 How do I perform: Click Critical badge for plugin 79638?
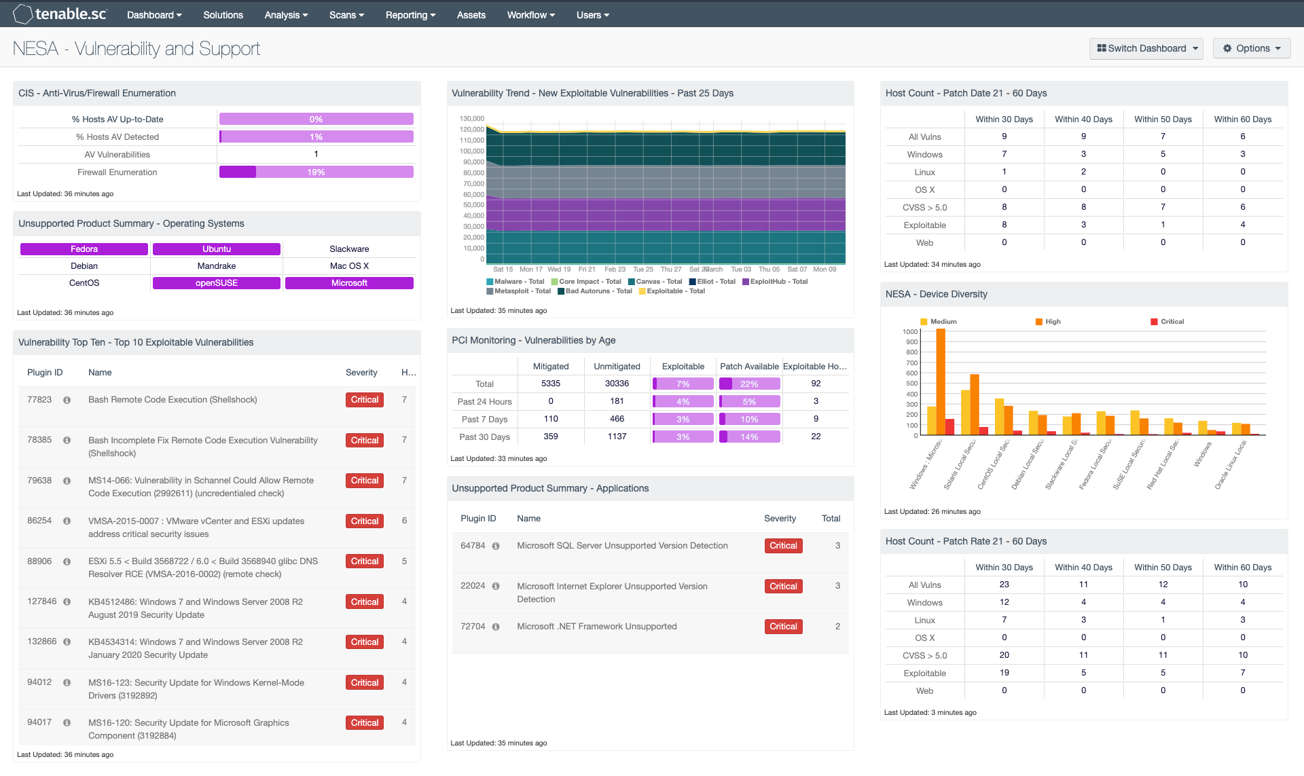365,481
